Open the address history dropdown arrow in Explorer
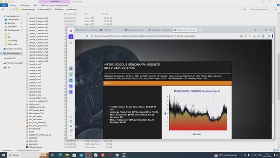 tap(243, 9)
